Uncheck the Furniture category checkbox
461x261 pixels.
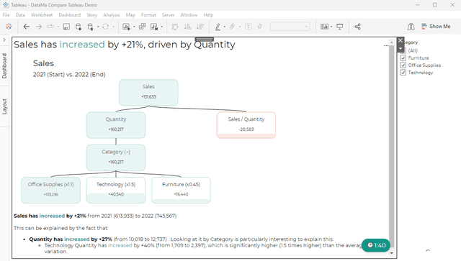click(403, 58)
